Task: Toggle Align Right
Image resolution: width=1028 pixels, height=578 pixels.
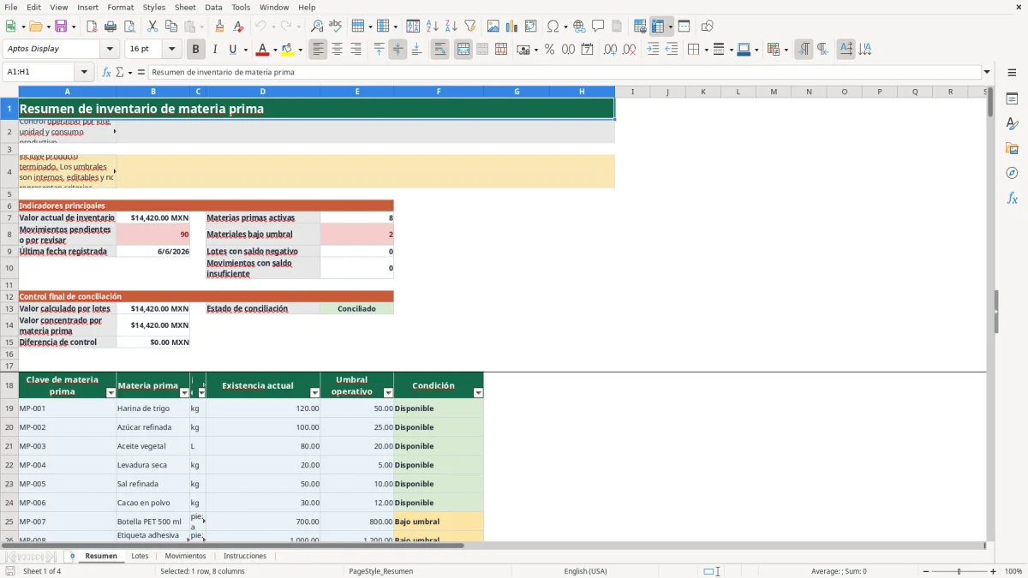Action: point(356,50)
